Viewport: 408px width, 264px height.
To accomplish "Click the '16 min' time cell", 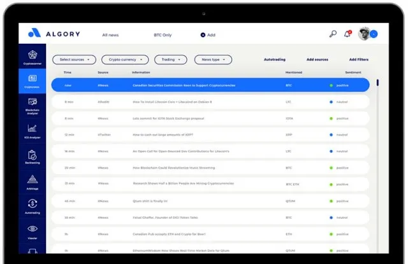I will tap(69, 151).
